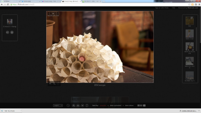
Task: Select the Cross21 Kang (@cross21) tab
Action: coord(71,1)
